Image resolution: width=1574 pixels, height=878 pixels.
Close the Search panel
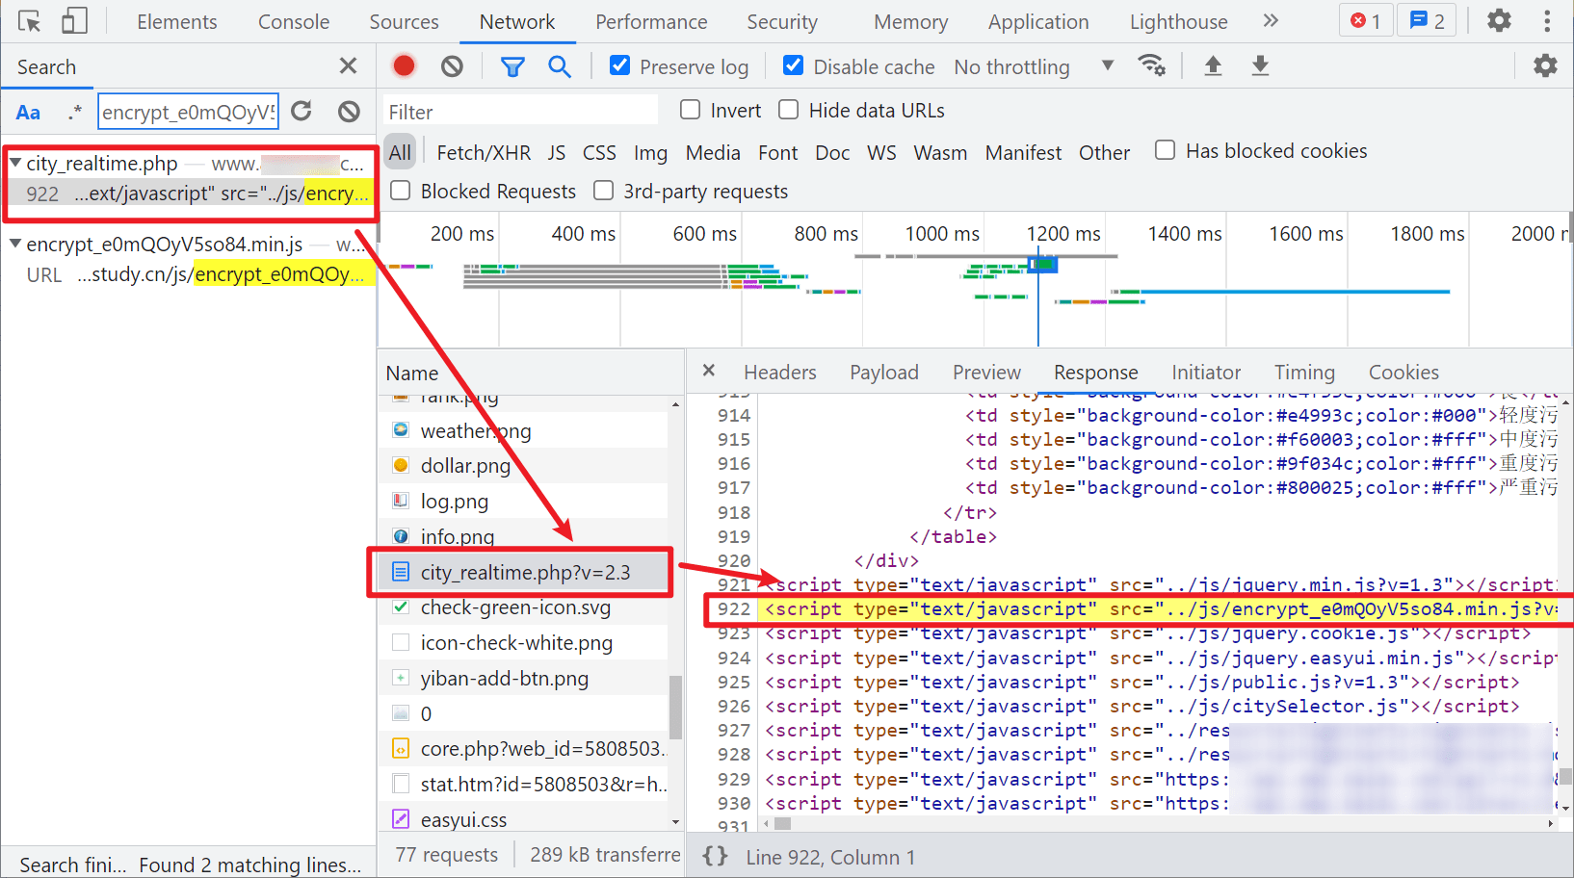coord(348,65)
